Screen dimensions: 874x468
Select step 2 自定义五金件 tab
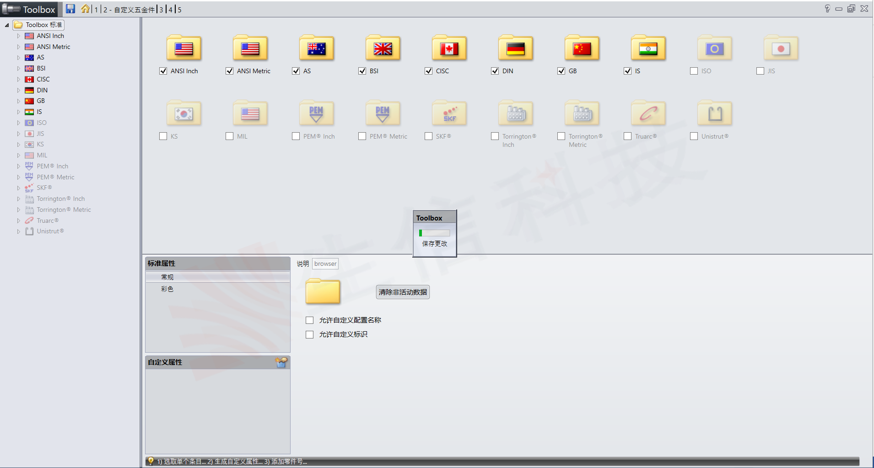[129, 10]
